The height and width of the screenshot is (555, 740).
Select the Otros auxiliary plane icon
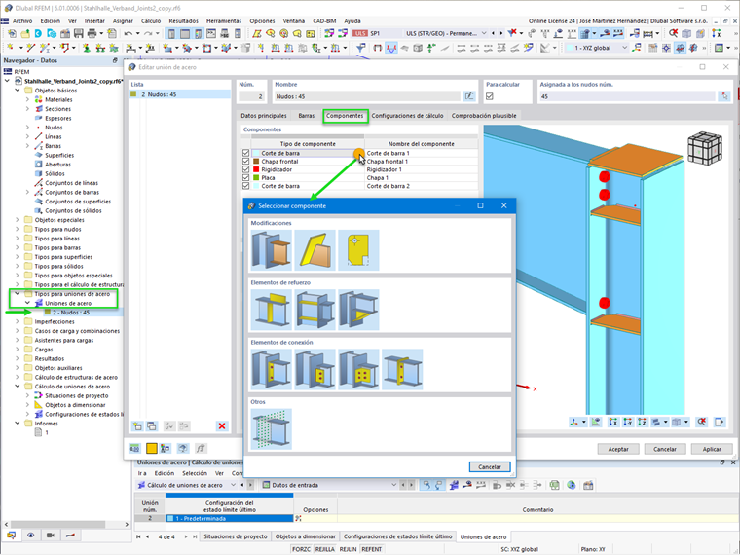[272, 429]
